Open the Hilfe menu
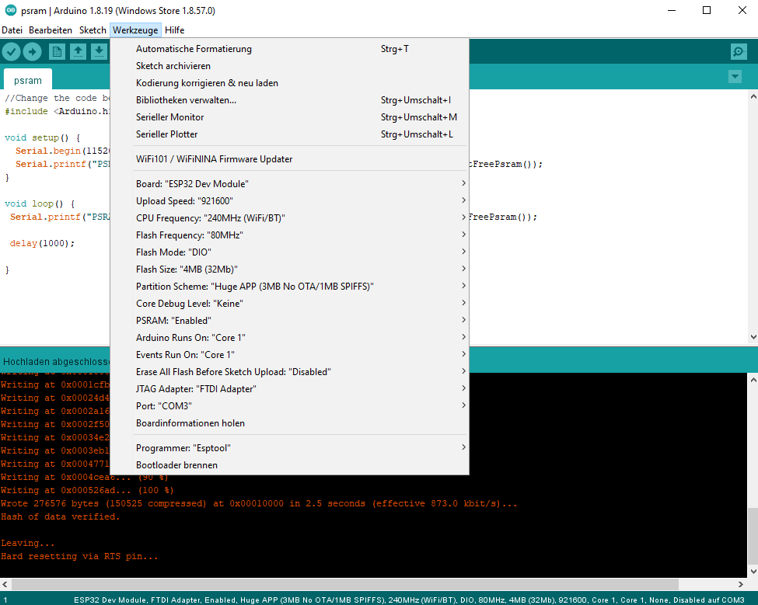This screenshot has height=605, width=758. click(174, 30)
